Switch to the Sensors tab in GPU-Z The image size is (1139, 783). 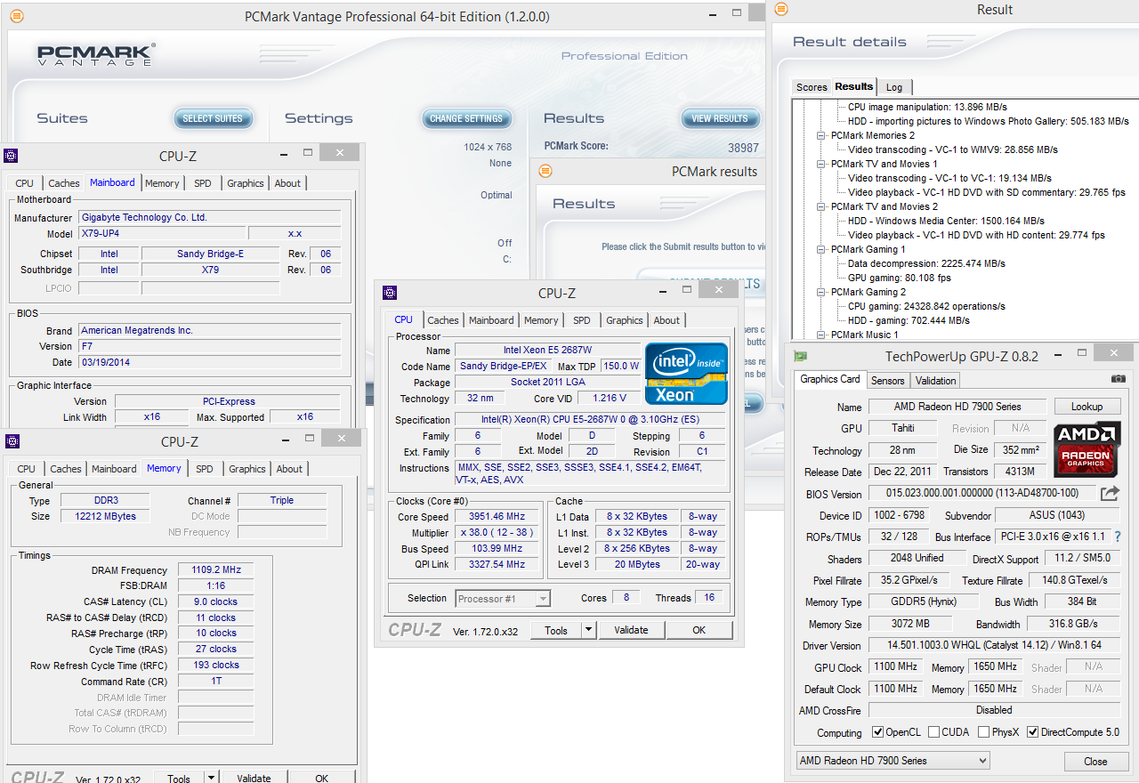(887, 381)
